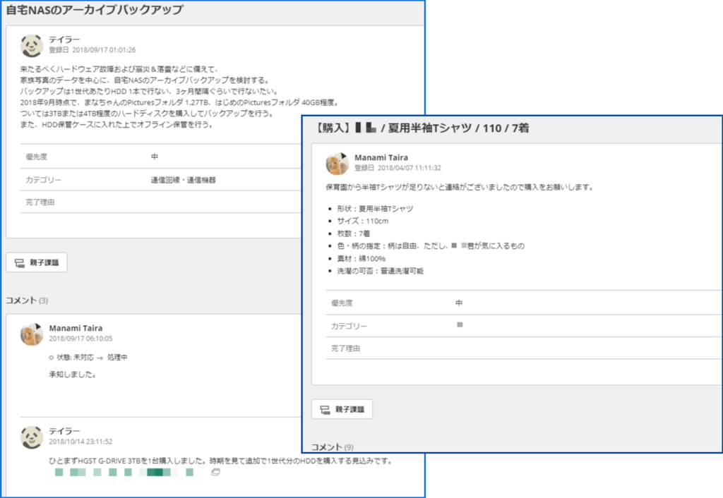
Task: Click the parent-child tree icon in NAS 親子課題 button
Action: pyautogui.click(x=19, y=263)
